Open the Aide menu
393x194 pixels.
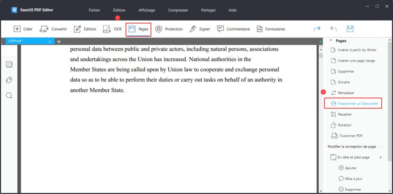point(233,10)
